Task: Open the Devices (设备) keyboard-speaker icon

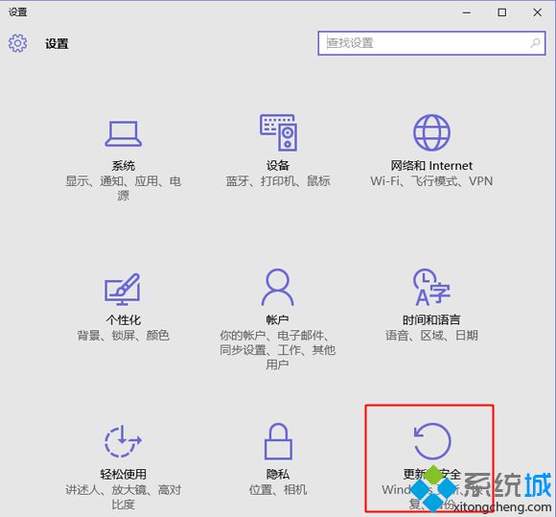Action: [278, 132]
